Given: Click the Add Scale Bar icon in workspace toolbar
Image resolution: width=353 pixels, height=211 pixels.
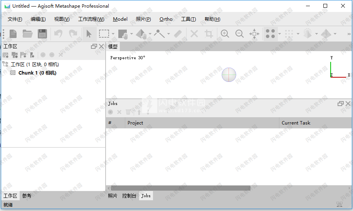Looking at the screenshot, I should 32,55.
